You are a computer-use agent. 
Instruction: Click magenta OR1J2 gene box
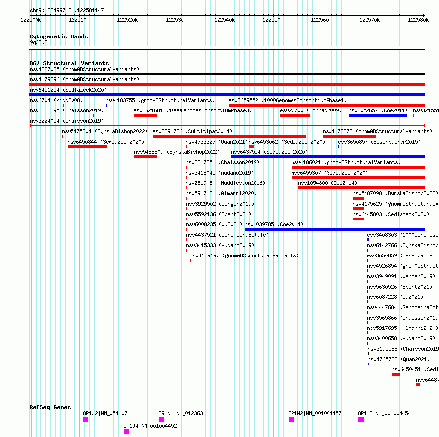tap(86, 419)
